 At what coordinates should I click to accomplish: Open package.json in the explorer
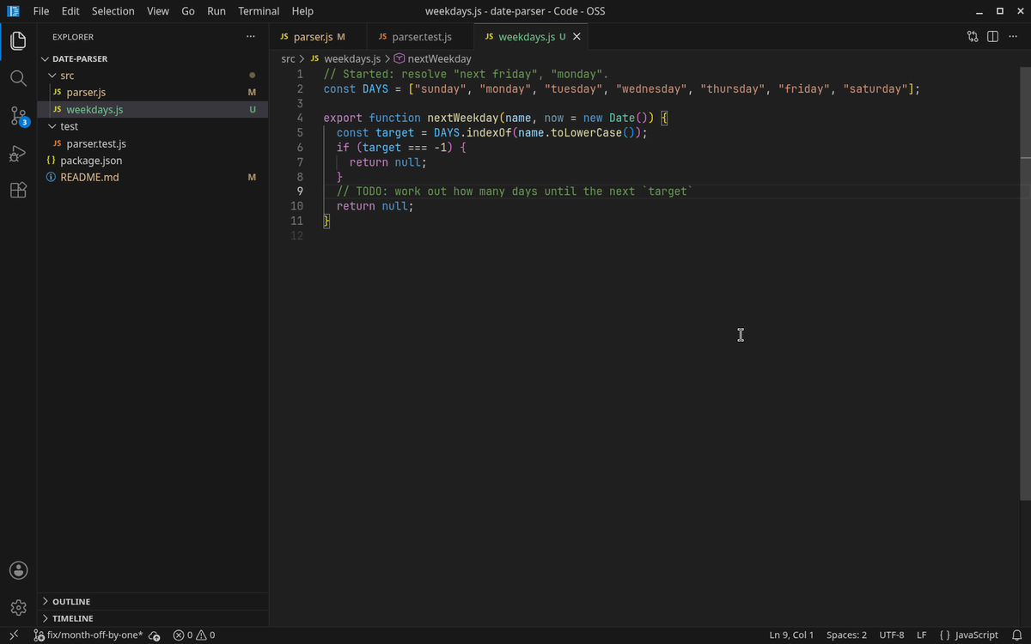153,161
